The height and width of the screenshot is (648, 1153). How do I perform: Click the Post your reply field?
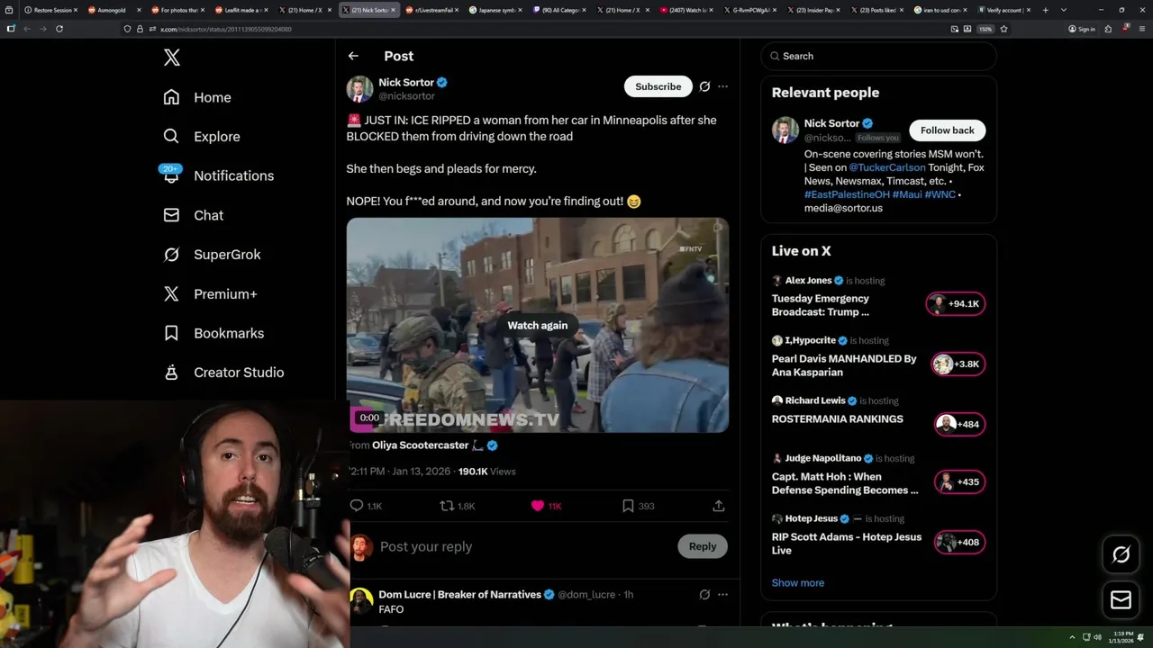522,546
